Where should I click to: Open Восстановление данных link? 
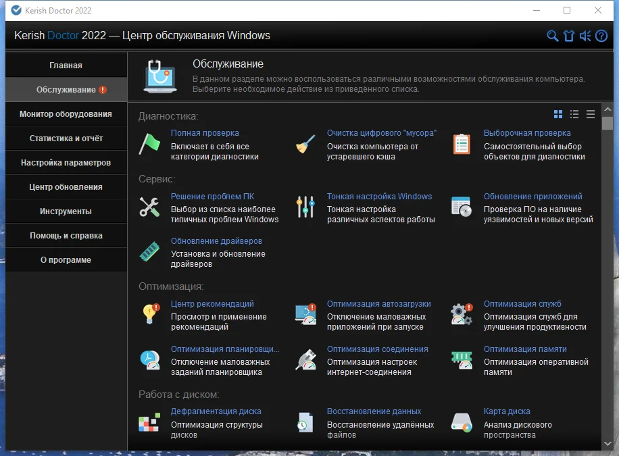(x=374, y=411)
